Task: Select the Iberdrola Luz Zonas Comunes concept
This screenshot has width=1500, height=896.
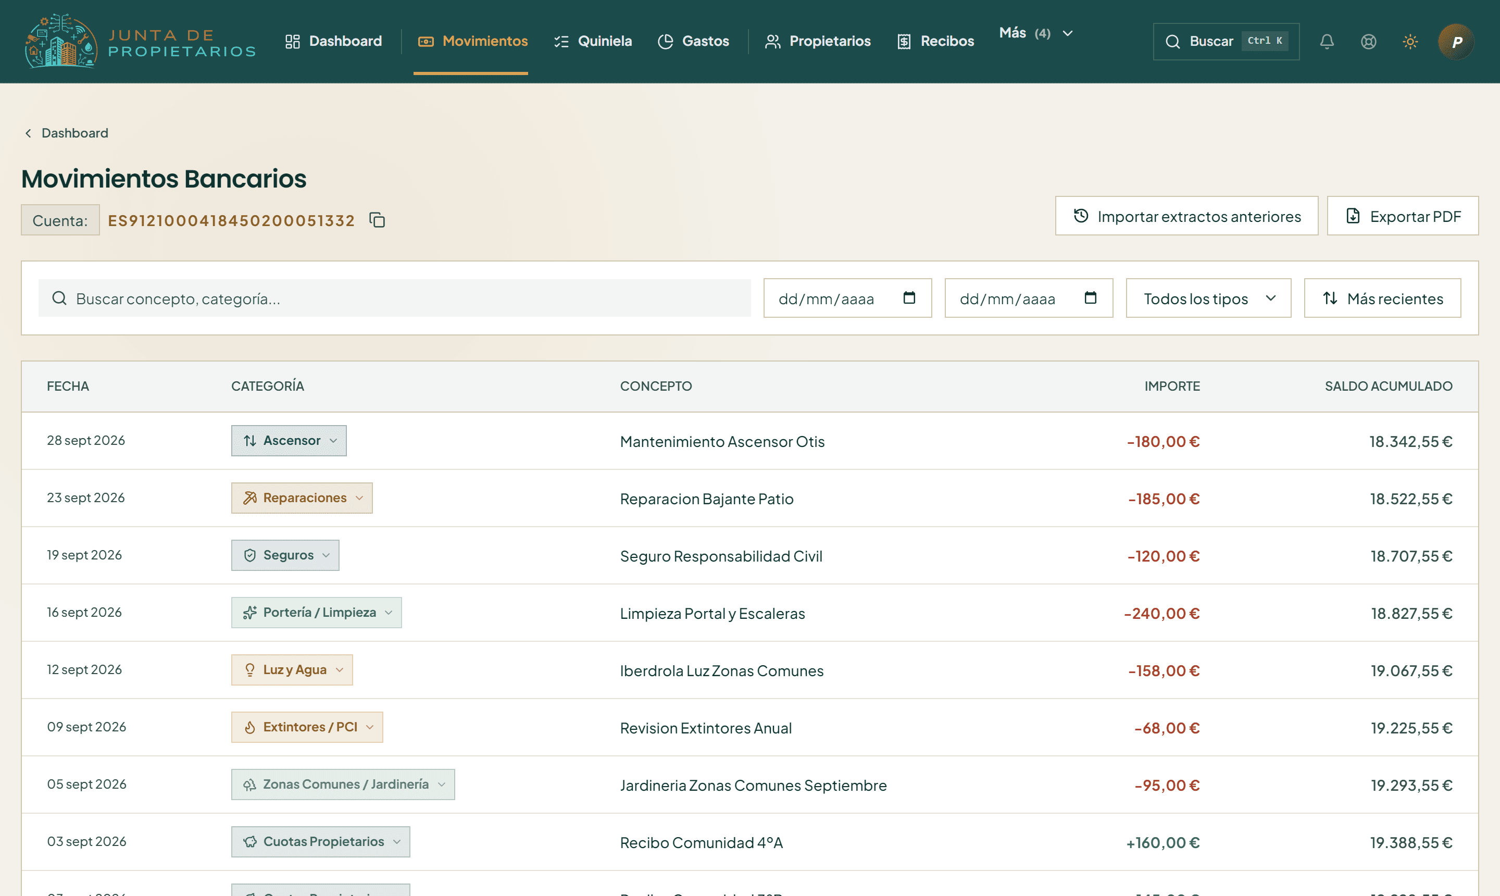Action: click(x=721, y=671)
